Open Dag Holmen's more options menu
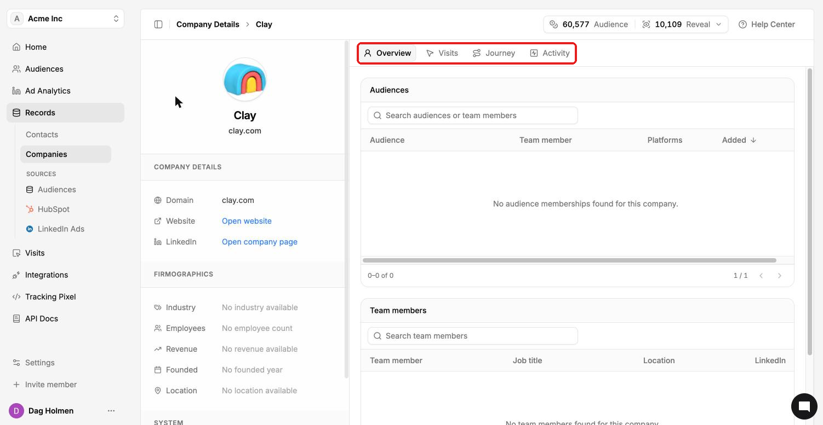Viewport: 823px width, 425px height. click(x=111, y=411)
